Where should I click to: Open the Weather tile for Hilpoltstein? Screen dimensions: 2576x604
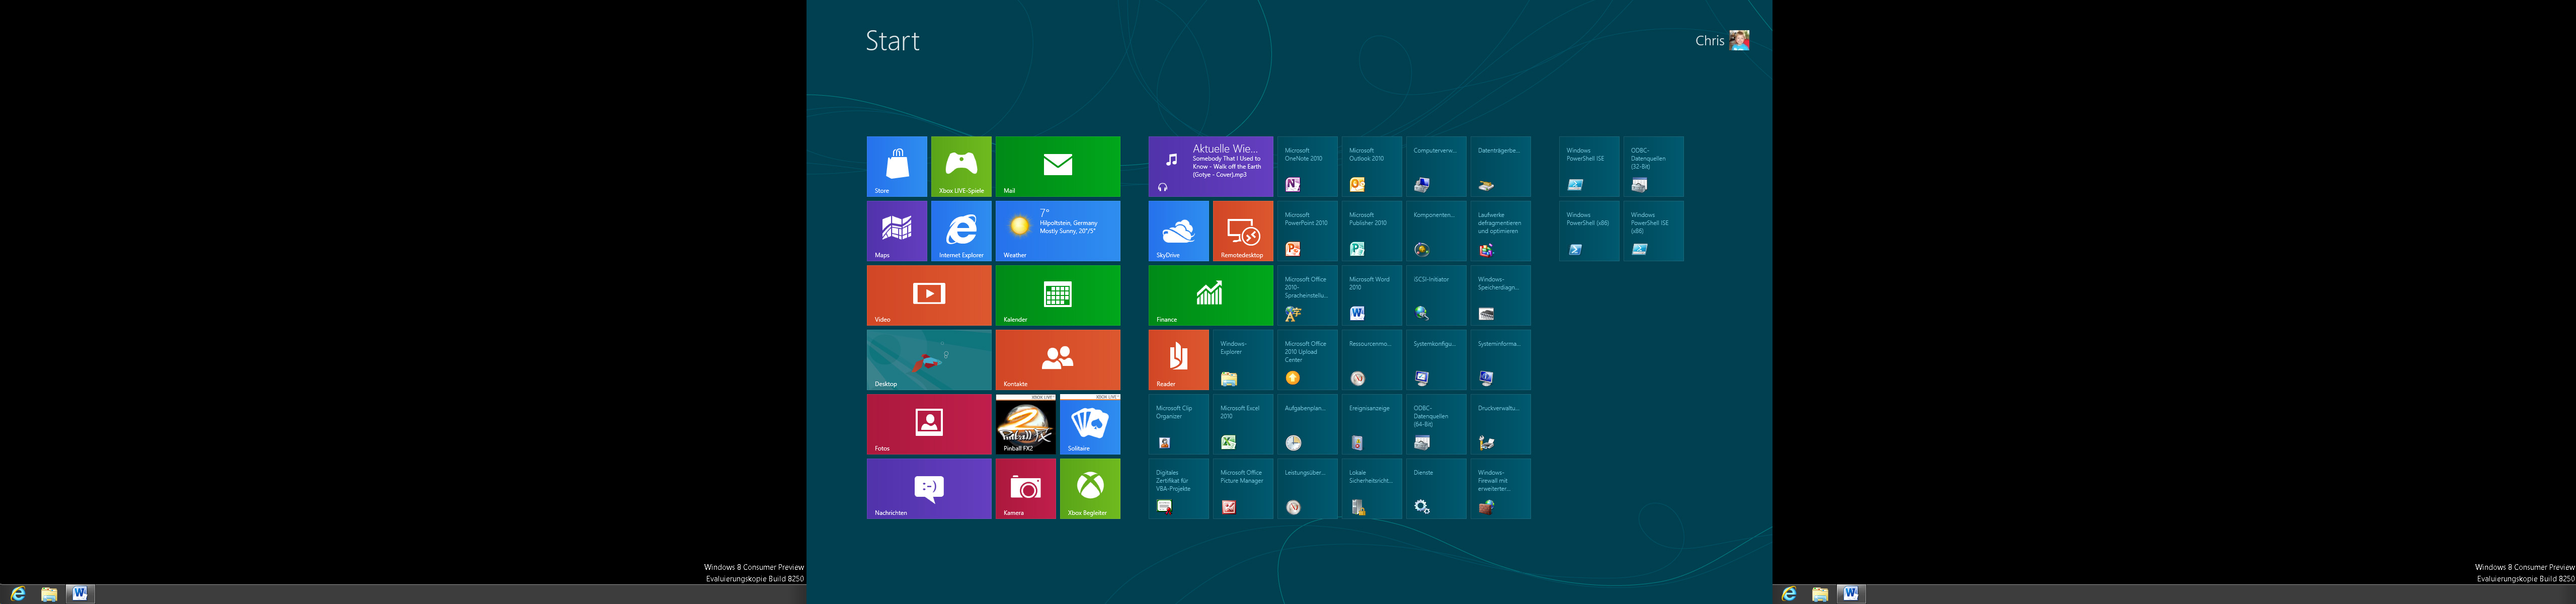1058,231
